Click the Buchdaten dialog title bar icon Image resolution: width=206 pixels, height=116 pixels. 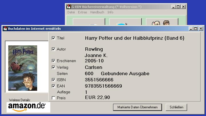pos(5,28)
